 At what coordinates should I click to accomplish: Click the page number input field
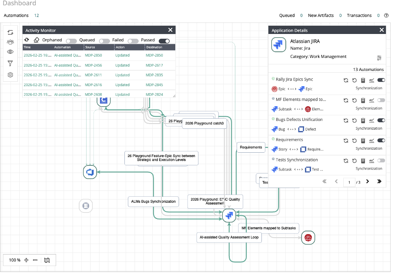coord(350,182)
